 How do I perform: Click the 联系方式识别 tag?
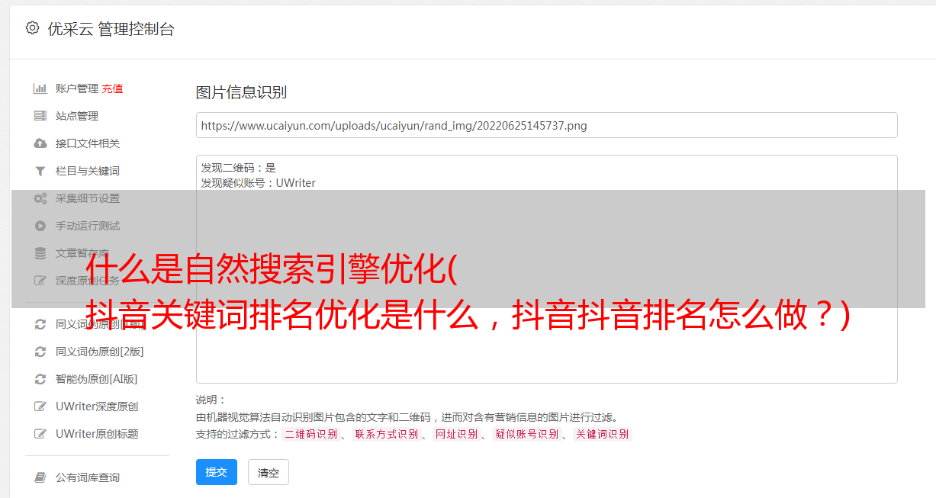click(x=386, y=434)
